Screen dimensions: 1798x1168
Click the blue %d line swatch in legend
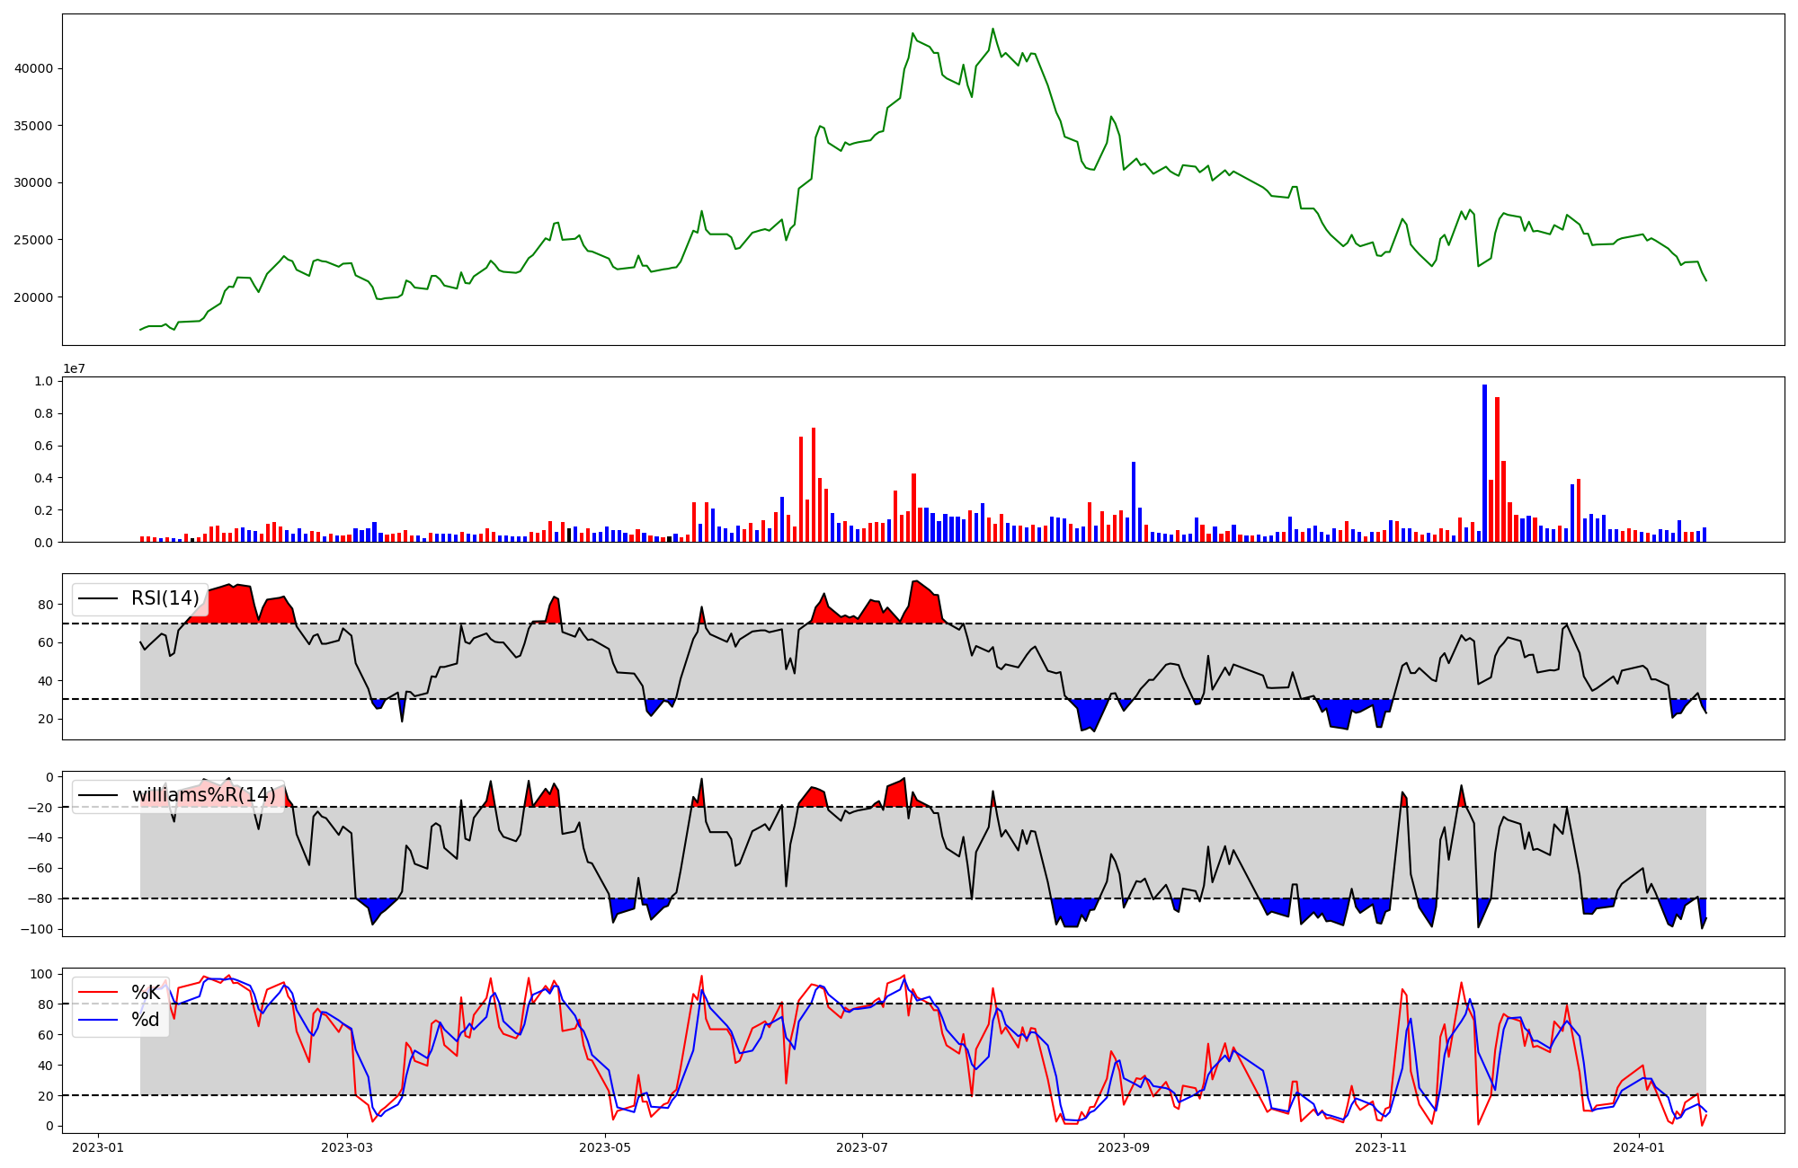click(99, 1019)
